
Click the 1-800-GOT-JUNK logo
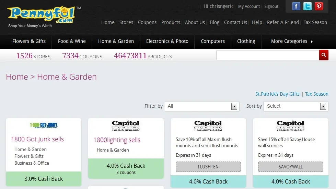click(x=44, y=125)
